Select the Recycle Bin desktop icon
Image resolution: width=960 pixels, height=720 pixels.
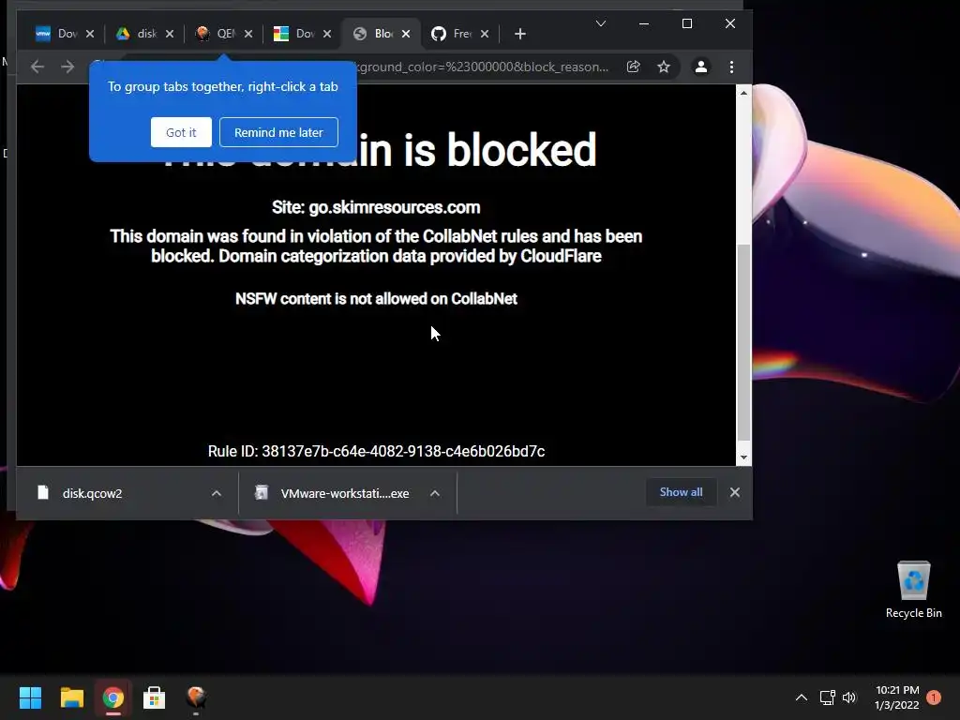913,590
